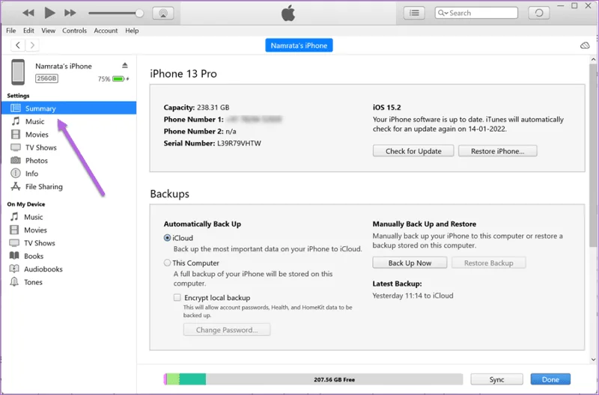Click the scrollbar up arrow

(593, 60)
